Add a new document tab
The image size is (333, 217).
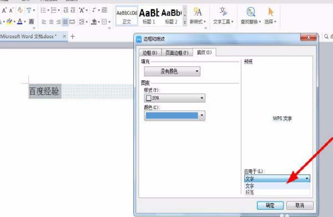[x=72, y=37]
